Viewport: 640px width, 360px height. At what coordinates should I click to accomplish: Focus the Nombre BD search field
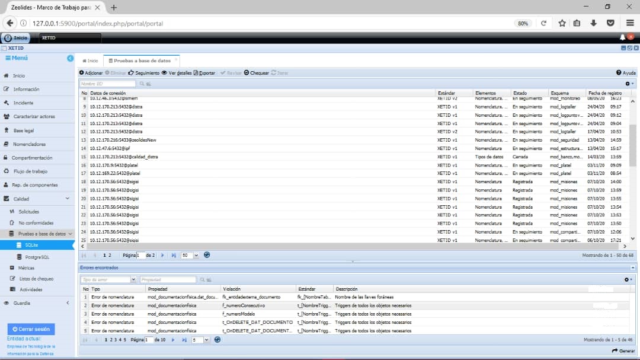click(x=108, y=84)
